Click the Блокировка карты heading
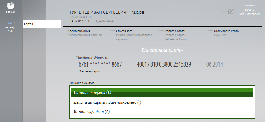Viewport: 265px width, 122px height. (x=162, y=50)
